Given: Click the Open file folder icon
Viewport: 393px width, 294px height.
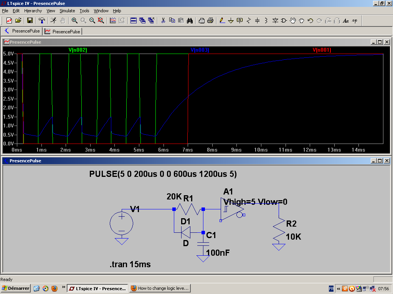Looking at the screenshot, I should [18, 21].
